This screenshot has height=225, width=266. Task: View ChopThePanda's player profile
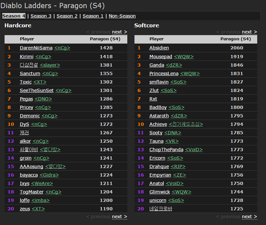166,150
